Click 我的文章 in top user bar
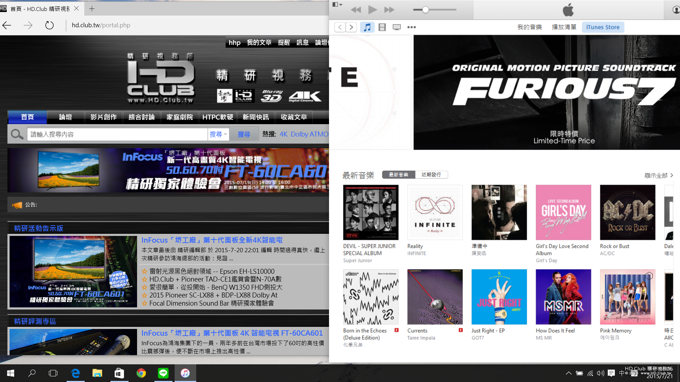Image resolution: width=680 pixels, height=382 pixels. point(259,43)
